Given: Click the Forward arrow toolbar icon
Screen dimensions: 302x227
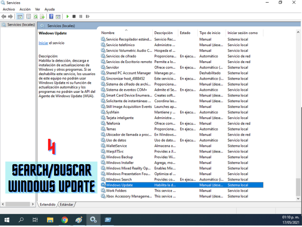Looking at the screenshot, I should (11, 17).
